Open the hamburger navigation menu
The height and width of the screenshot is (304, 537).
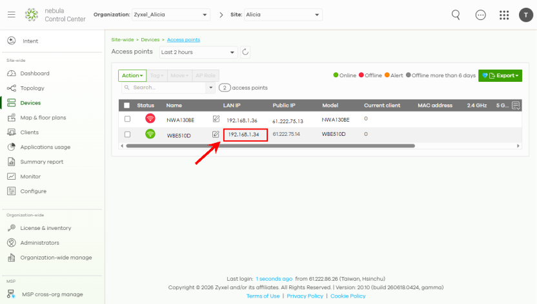click(12, 15)
